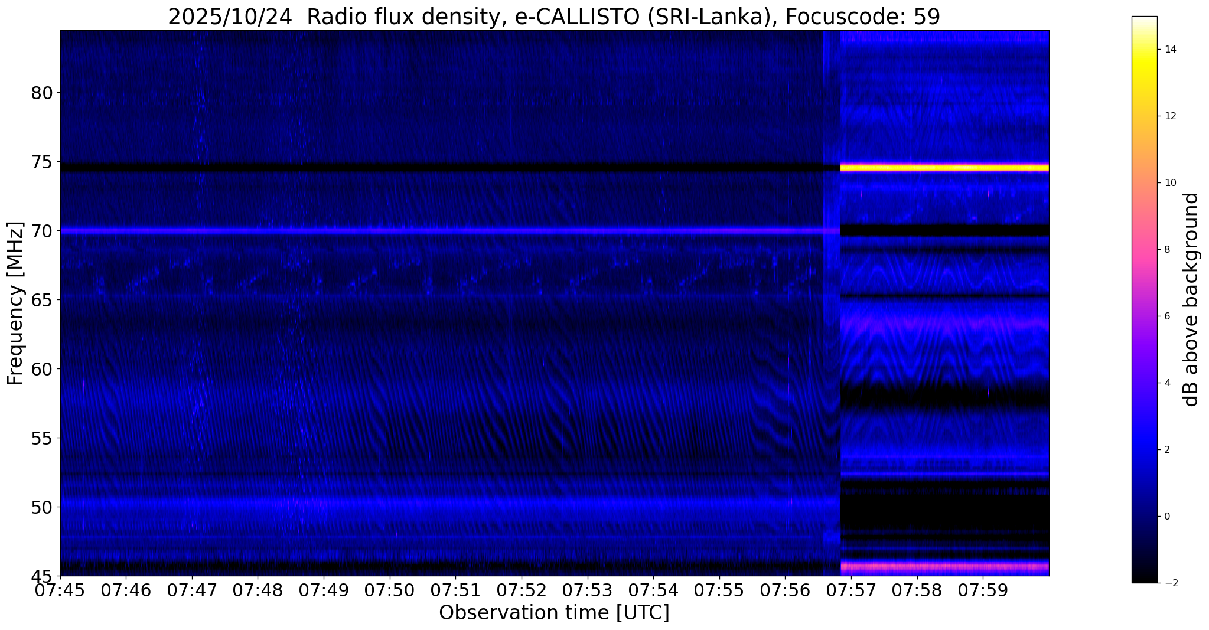This screenshot has width=1209, height=630.
Task: Click the 07:51 time tick label
Action: (455, 590)
